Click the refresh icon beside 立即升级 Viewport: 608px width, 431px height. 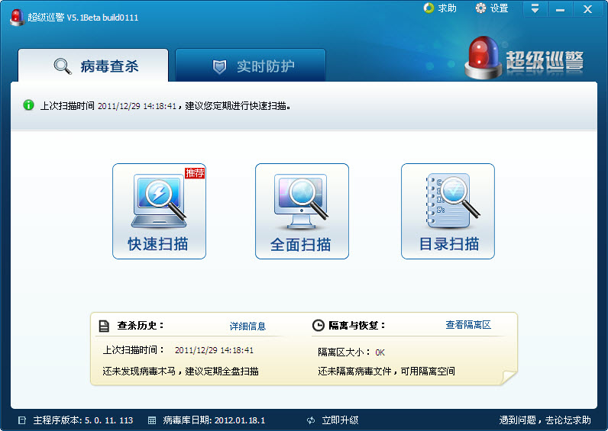point(311,420)
